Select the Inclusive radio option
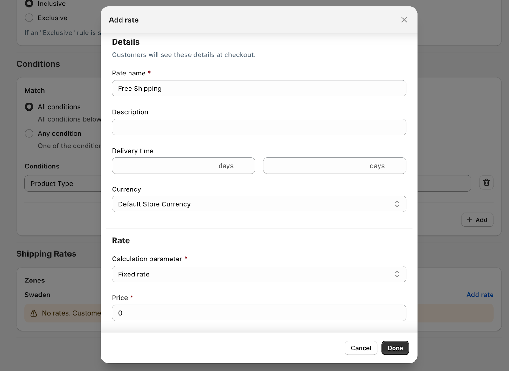509x371 pixels. (29, 4)
